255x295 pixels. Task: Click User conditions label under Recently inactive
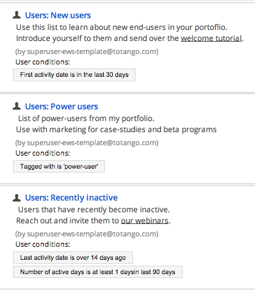(x=43, y=244)
